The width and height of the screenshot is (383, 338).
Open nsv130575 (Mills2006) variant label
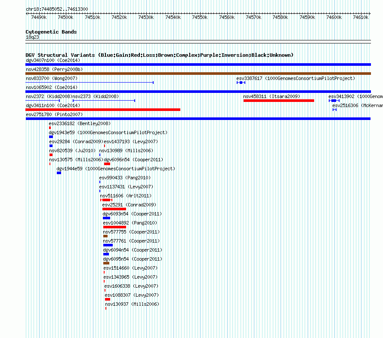pos(76,160)
